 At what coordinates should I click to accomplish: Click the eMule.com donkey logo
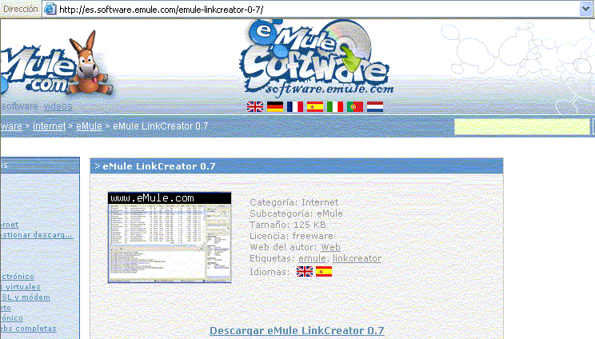(57, 65)
